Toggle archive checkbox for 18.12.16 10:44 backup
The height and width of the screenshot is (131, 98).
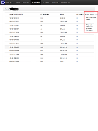click(77, 18)
